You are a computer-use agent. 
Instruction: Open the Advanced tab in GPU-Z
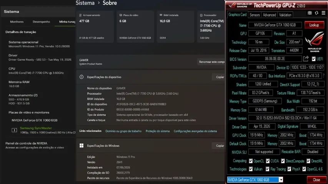[x=269, y=15]
